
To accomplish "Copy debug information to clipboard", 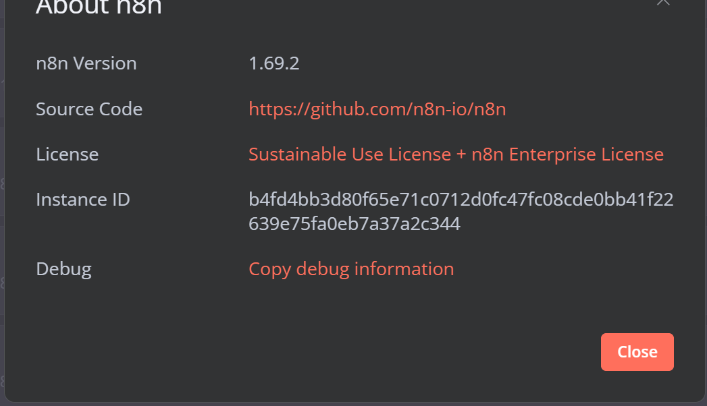I will click(x=351, y=269).
